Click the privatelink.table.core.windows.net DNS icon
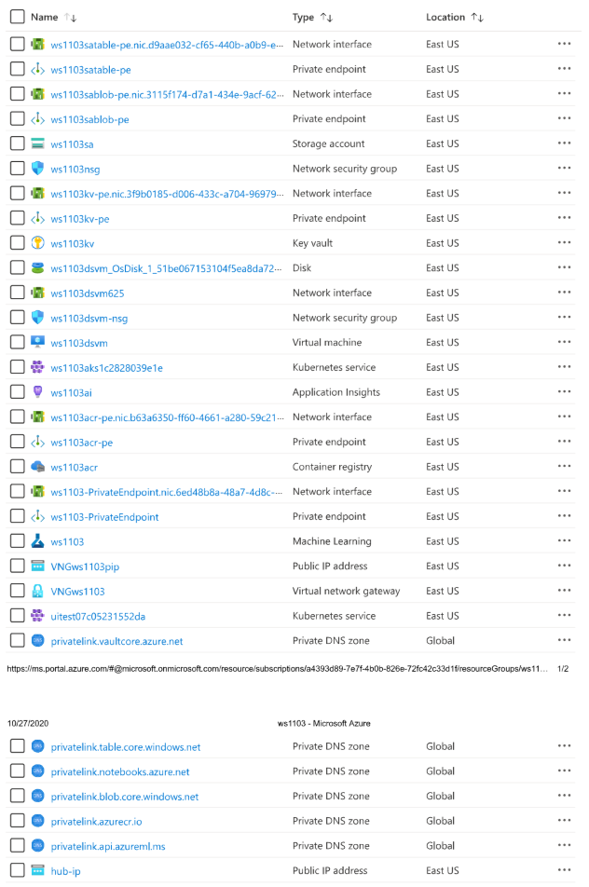Screen dimensions: 589x887 point(37,746)
